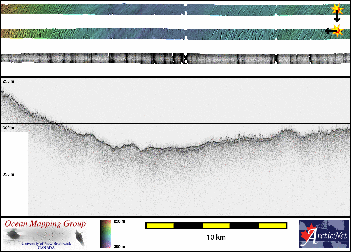Viewport: 351px width, 252px height.
Task: Click the 250 m depth label
Action: coord(8,81)
